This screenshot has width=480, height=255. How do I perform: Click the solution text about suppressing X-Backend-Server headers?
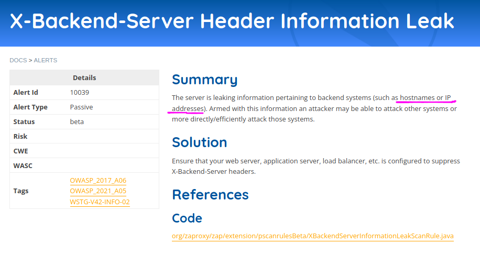tap(315, 166)
